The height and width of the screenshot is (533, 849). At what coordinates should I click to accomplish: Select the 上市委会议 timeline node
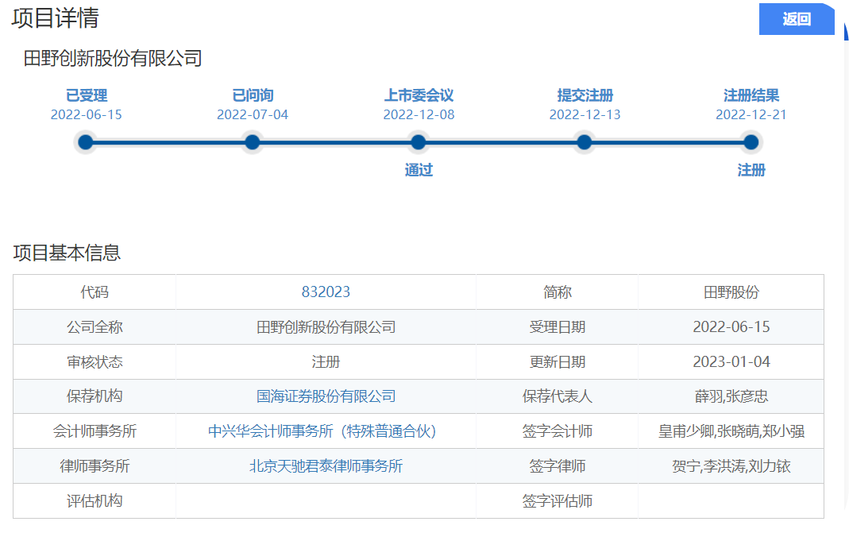click(x=418, y=142)
